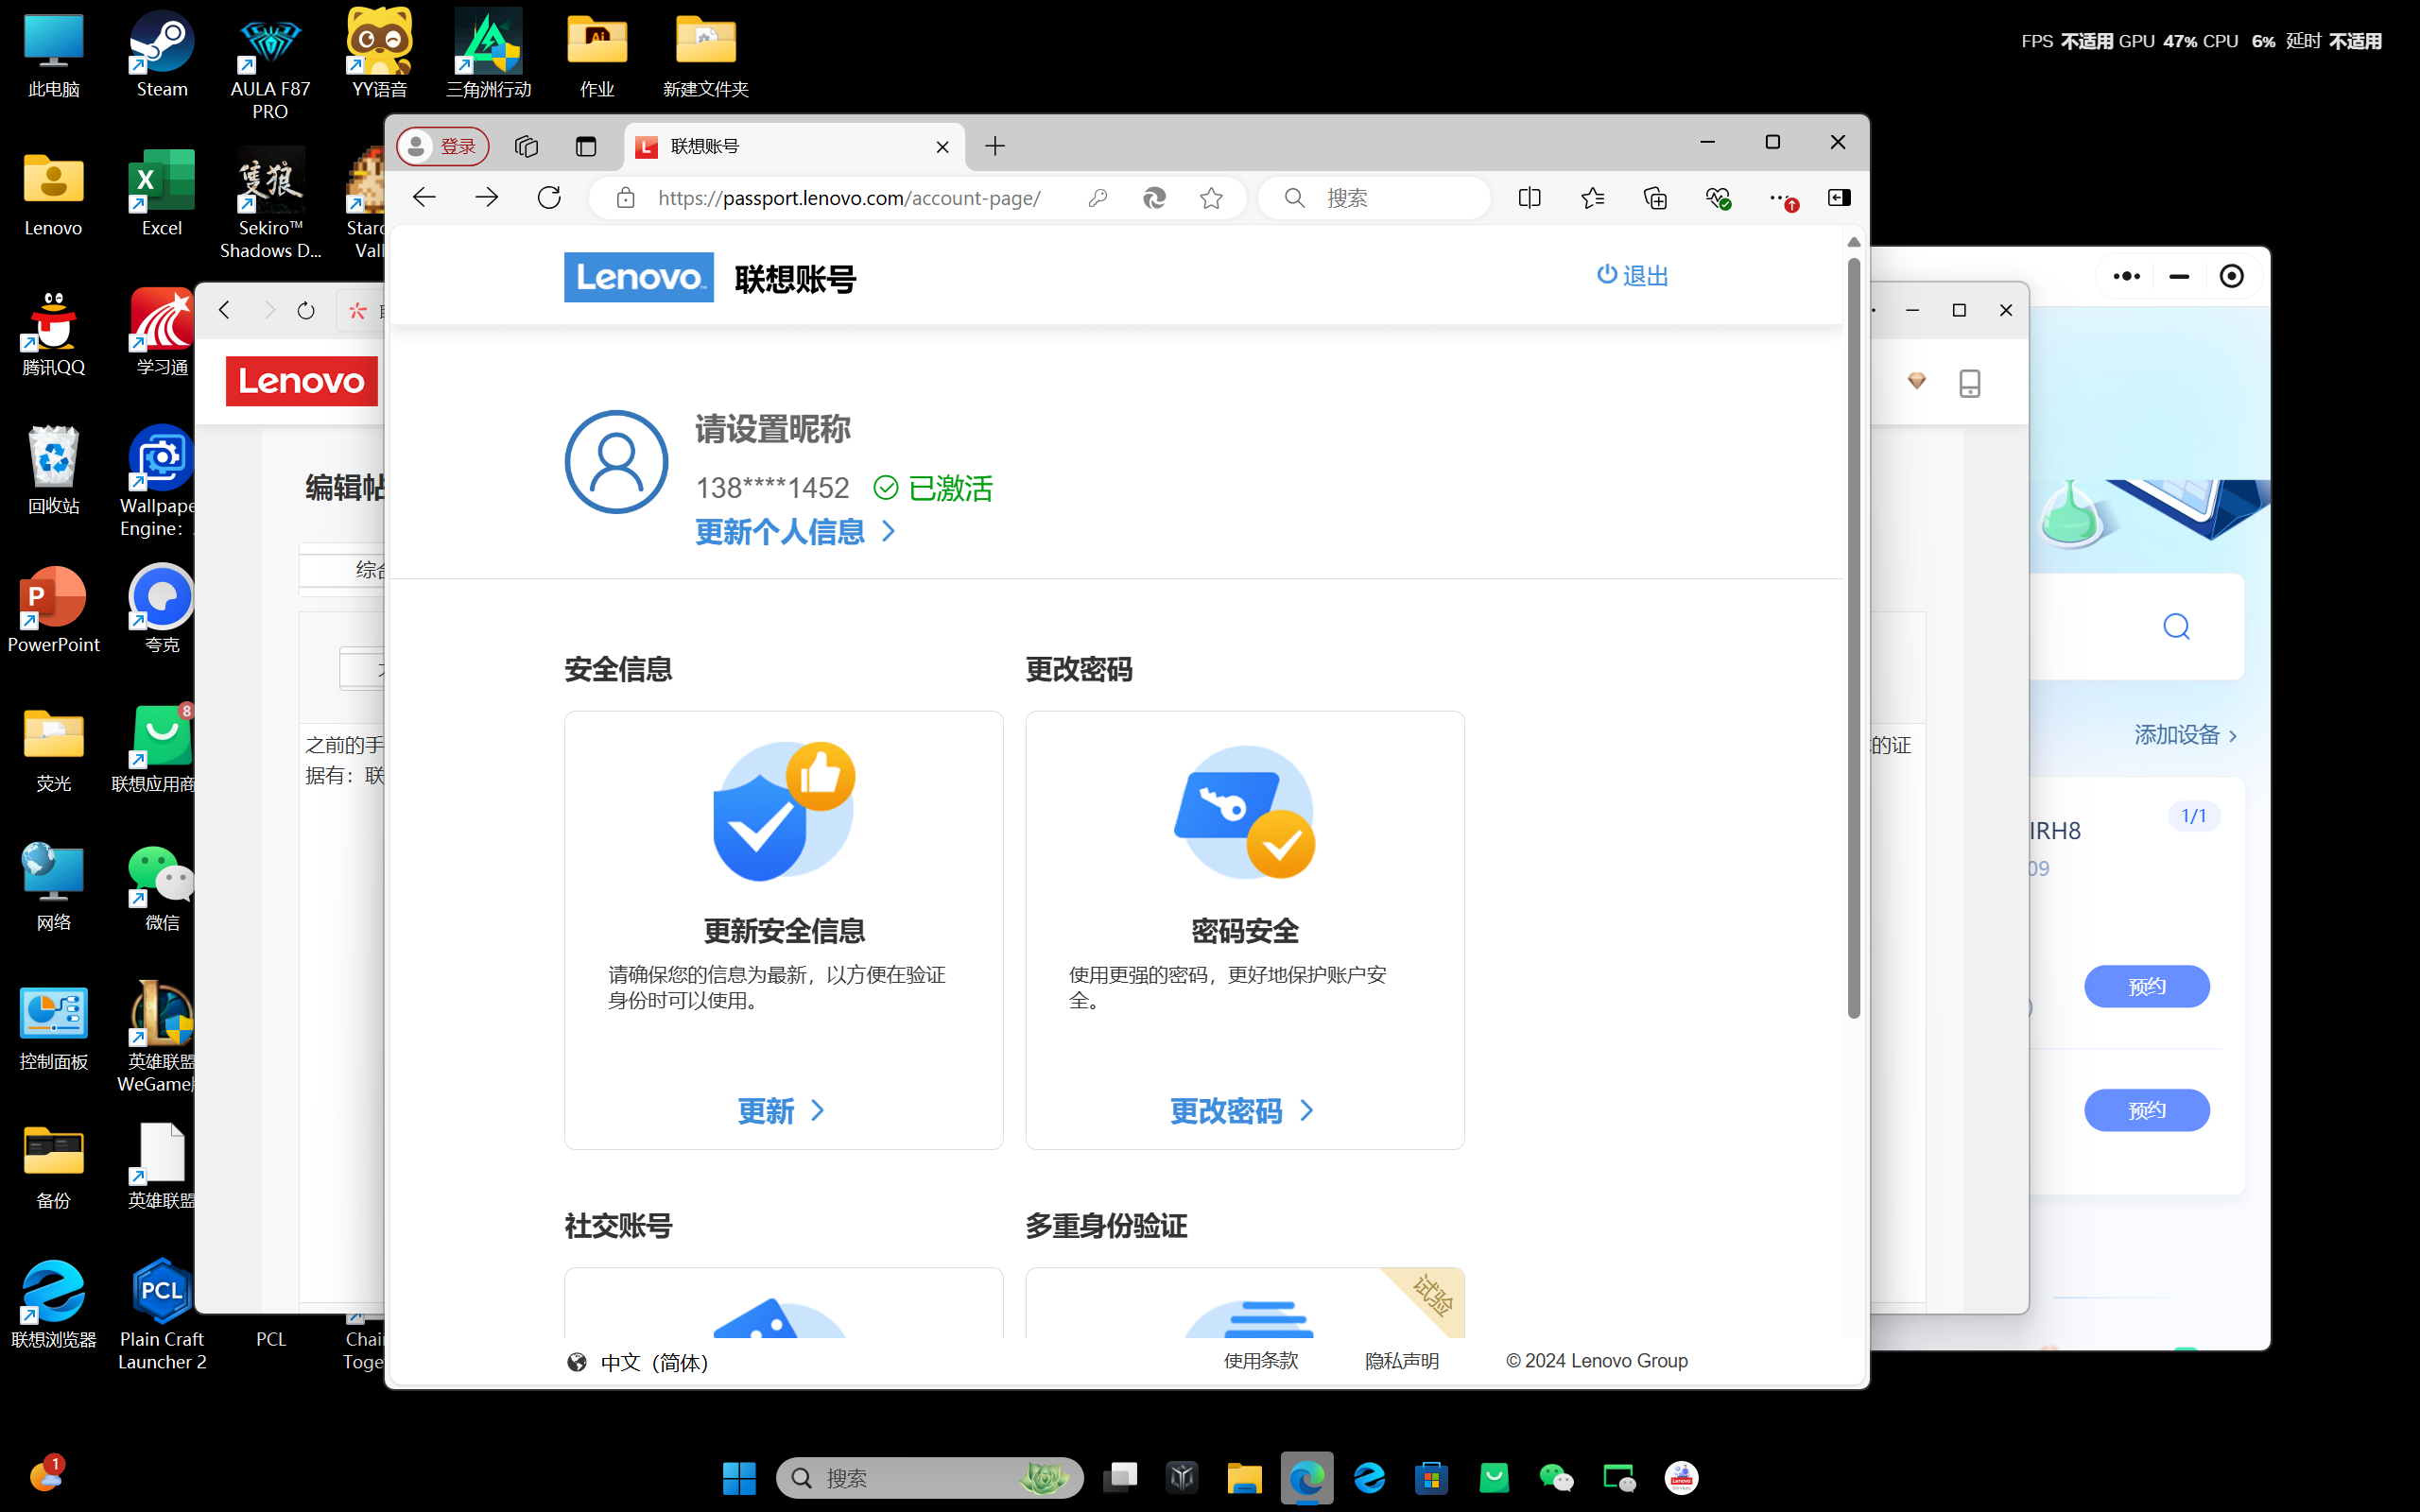Click the phone device icon in background window

point(1969,383)
